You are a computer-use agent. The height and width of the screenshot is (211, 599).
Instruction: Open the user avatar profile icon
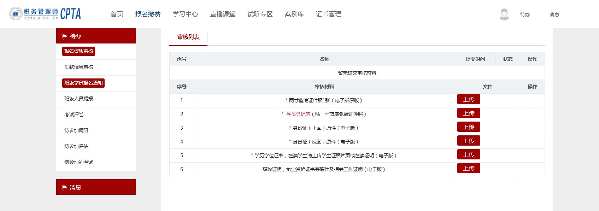click(x=504, y=14)
